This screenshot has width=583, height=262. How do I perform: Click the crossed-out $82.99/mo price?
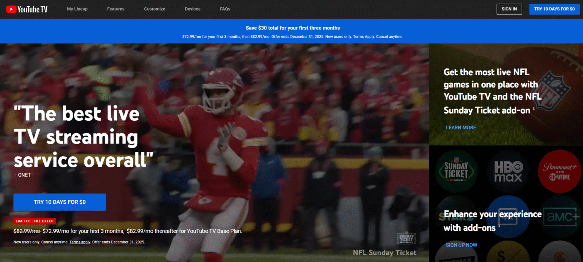pyautogui.click(x=27, y=231)
